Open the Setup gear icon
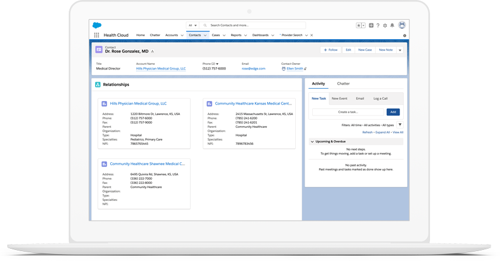Image resolution: width=500 pixels, height=261 pixels. [x=385, y=25]
